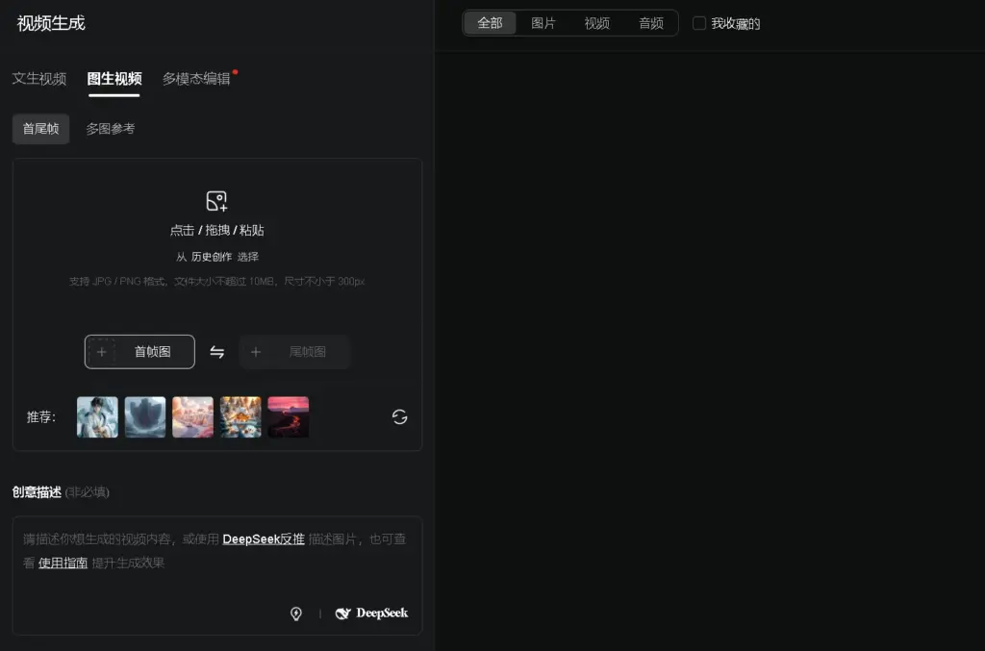The height and width of the screenshot is (651, 985).
Task: Click the plus icon for 尾帧图
Action: (x=256, y=352)
